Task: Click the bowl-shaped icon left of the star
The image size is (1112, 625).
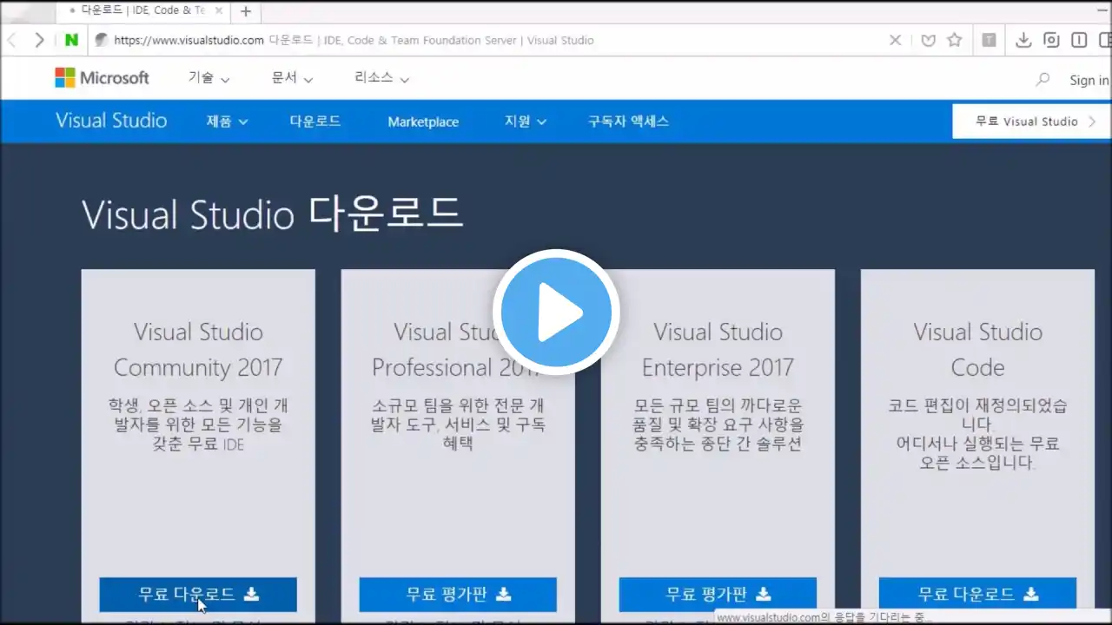Action: (928, 40)
